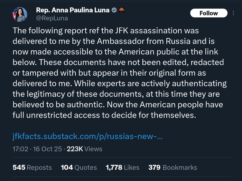This screenshot has width=242, height=181.
Task: Open the jfkfacts.substack.com link
Action: [88, 137]
